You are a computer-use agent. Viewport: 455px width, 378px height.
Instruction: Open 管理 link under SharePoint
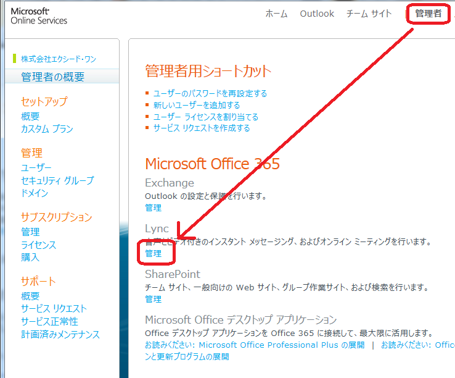[x=153, y=299]
